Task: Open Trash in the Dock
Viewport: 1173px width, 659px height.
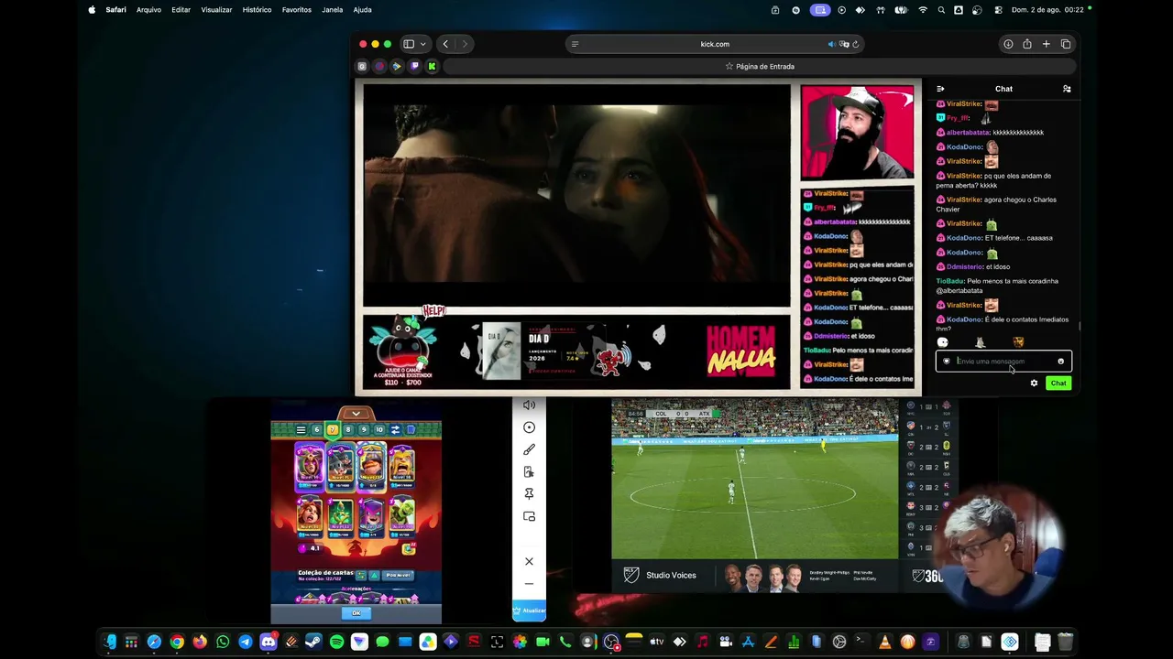Action: (1065, 642)
